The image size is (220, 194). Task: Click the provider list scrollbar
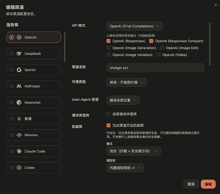click(65, 47)
